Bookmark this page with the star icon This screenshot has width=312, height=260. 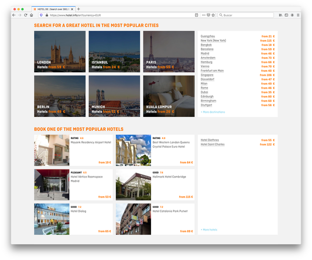tap(213, 15)
